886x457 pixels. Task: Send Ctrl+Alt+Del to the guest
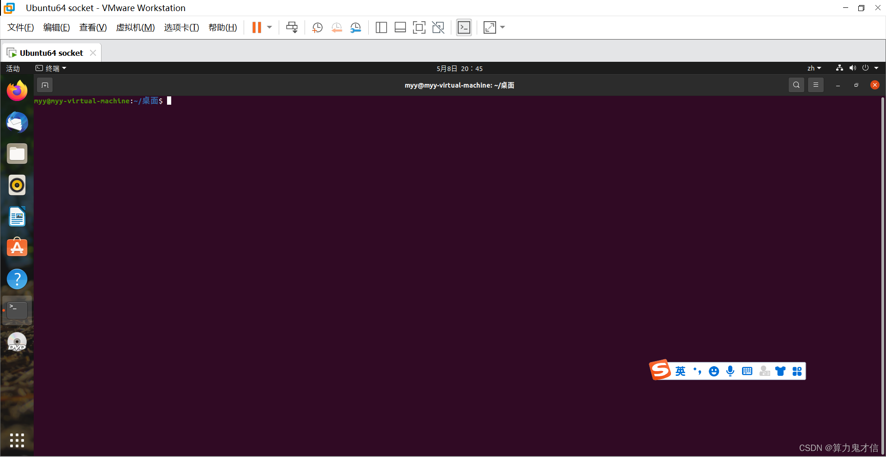292,27
